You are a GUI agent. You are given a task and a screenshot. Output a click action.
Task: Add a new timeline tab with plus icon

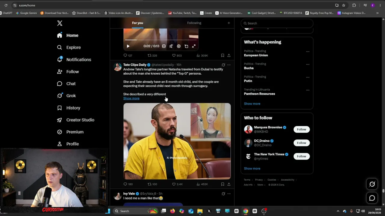[229, 23]
